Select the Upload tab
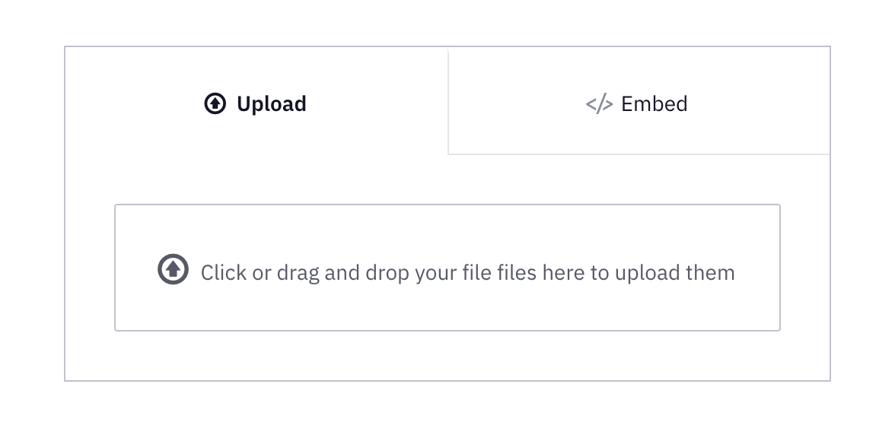 click(x=256, y=100)
